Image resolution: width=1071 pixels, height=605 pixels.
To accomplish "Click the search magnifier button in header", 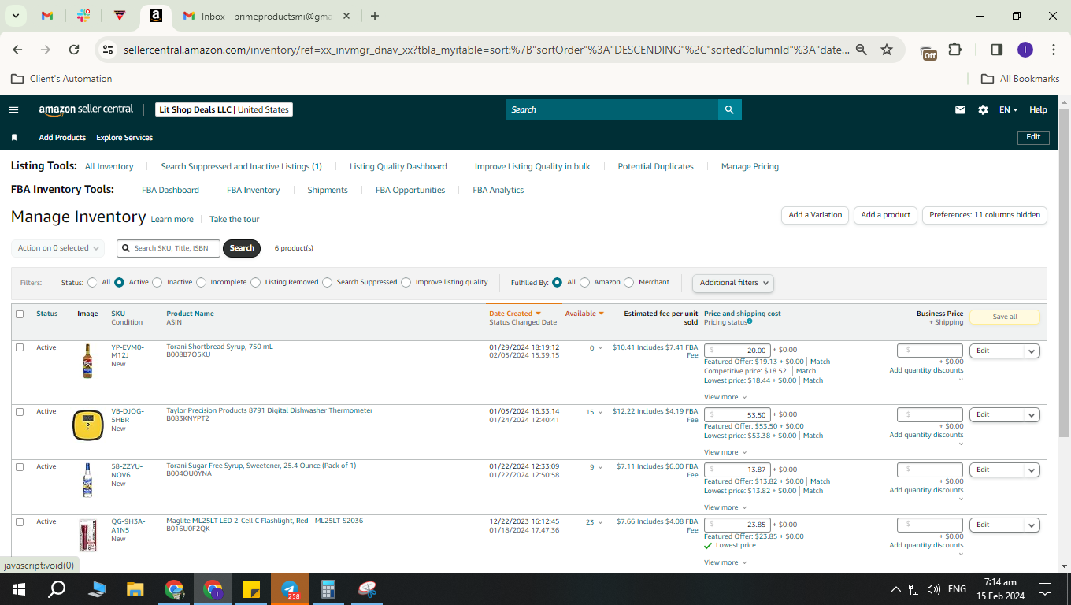I will coord(729,109).
